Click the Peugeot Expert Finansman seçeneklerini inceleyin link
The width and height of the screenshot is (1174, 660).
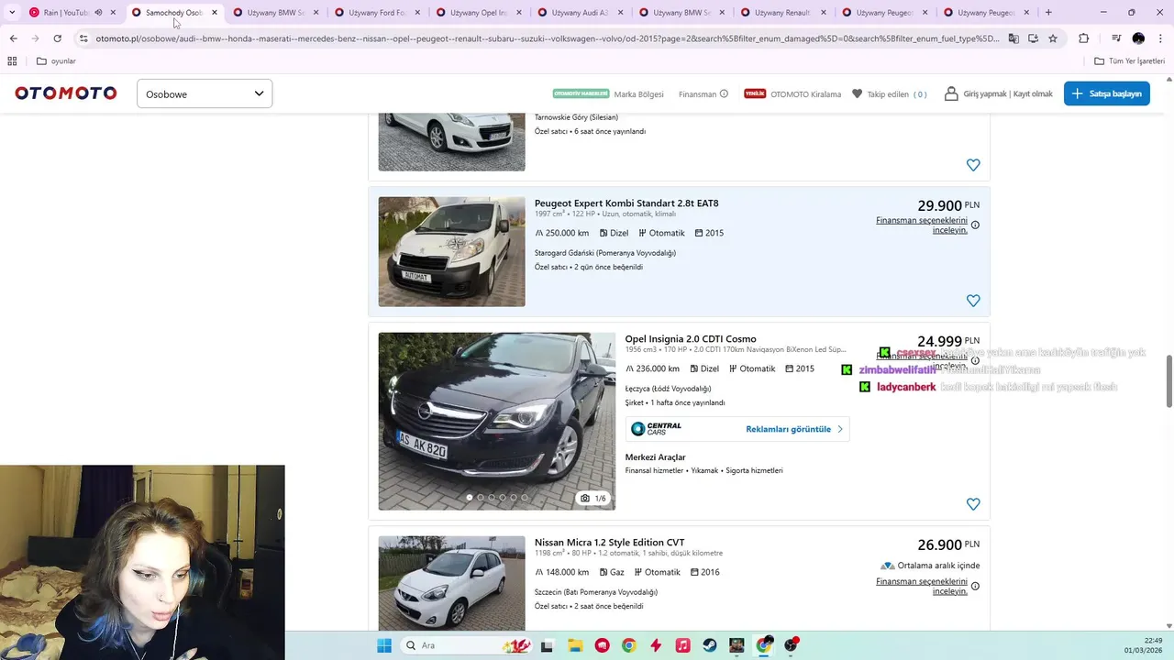tap(922, 225)
